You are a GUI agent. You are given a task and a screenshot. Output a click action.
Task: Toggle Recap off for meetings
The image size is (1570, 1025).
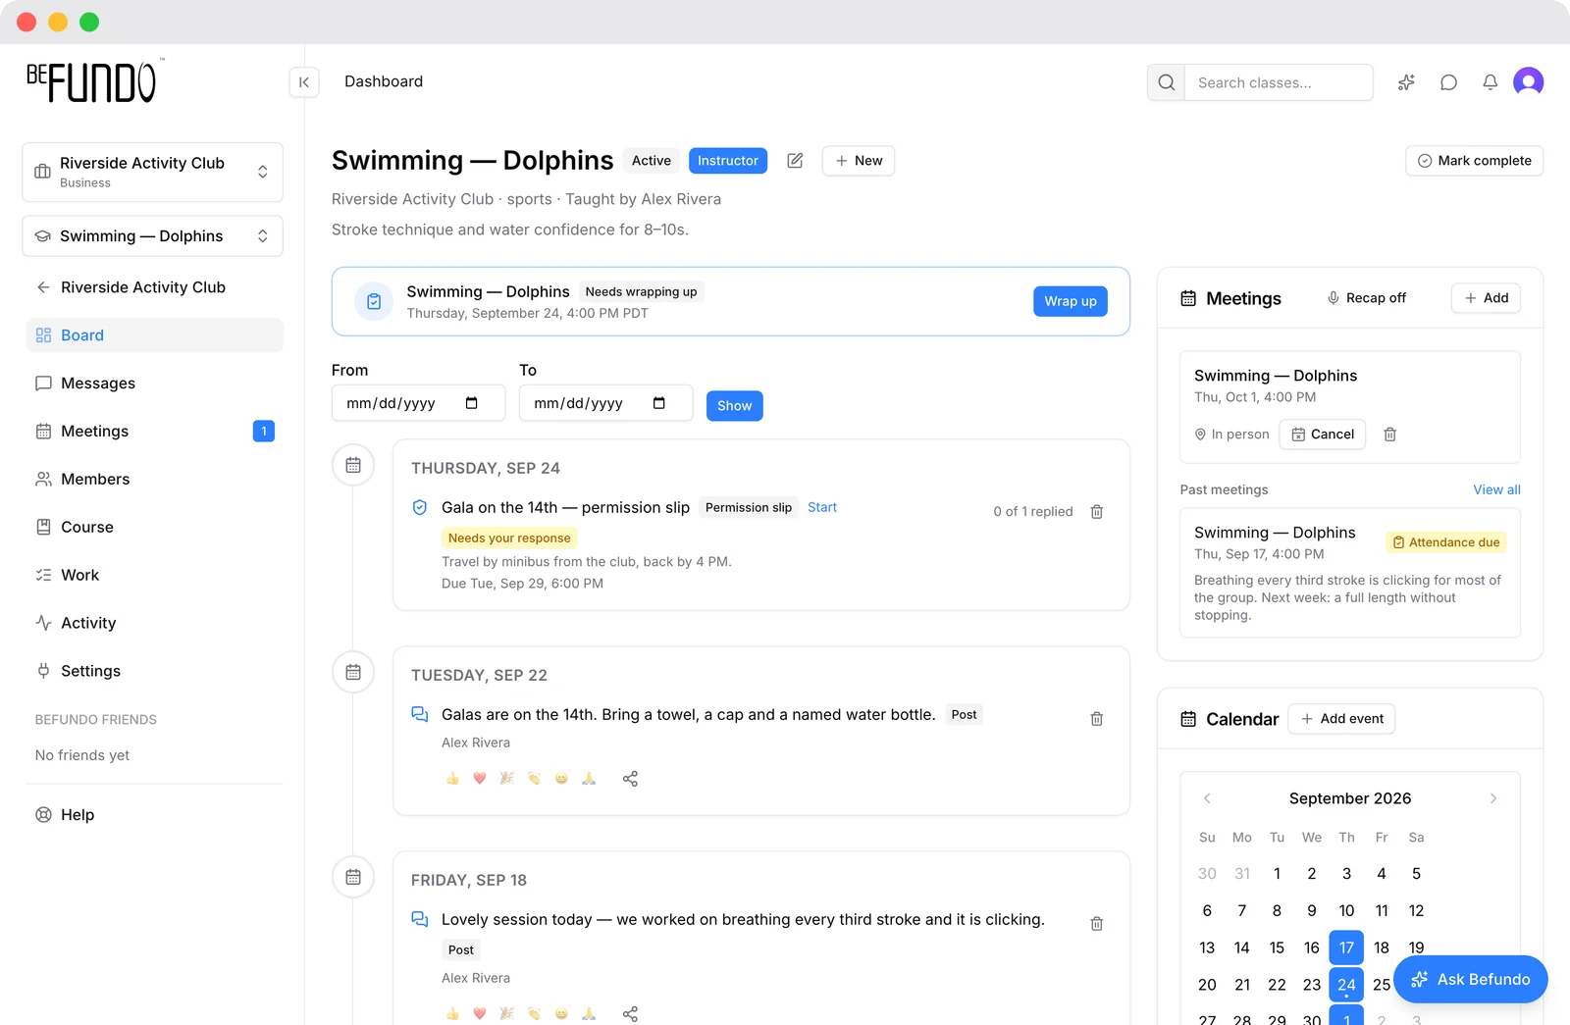1366,298
